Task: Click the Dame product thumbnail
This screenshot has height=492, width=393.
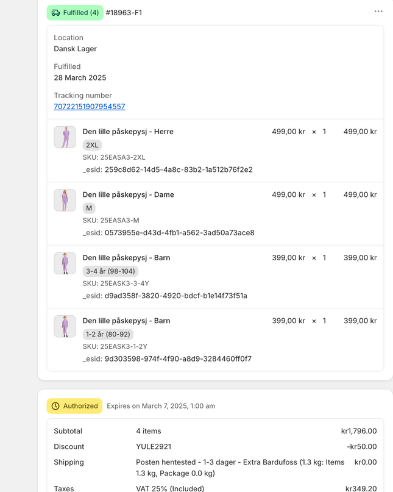Action: click(65, 200)
